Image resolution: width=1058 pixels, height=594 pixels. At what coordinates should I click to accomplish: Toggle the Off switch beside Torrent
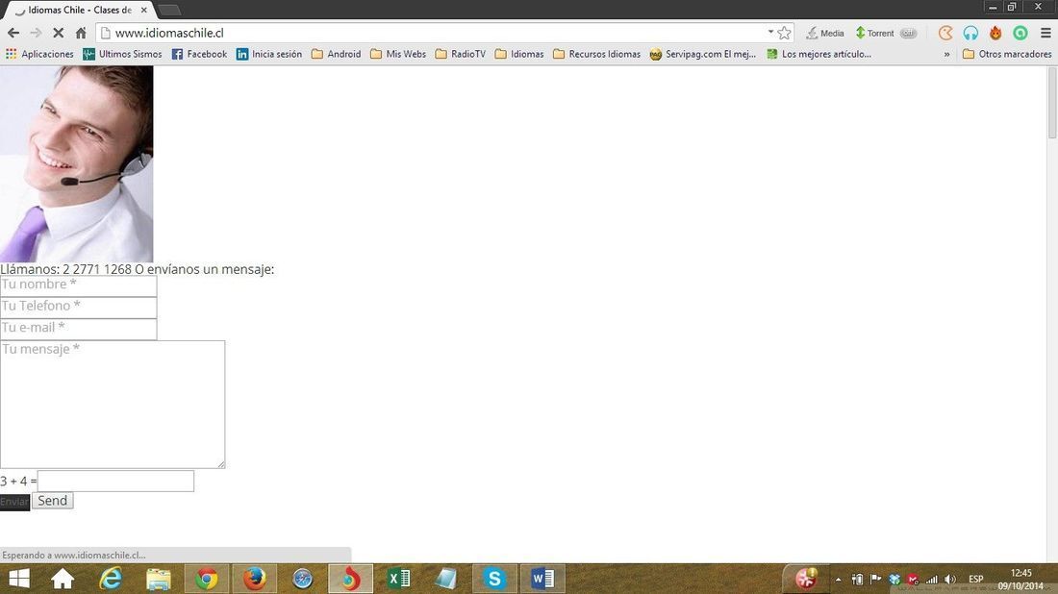click(x=908, y=33)
